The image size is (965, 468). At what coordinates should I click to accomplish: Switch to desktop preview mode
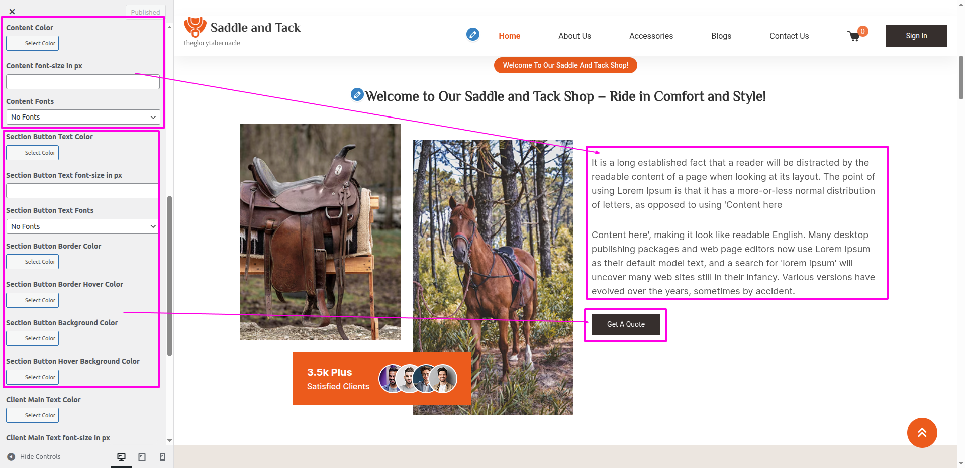tap(121, 457)
